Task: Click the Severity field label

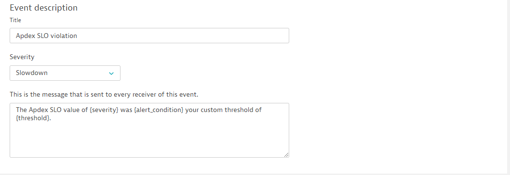Action: tap(22, 57)
